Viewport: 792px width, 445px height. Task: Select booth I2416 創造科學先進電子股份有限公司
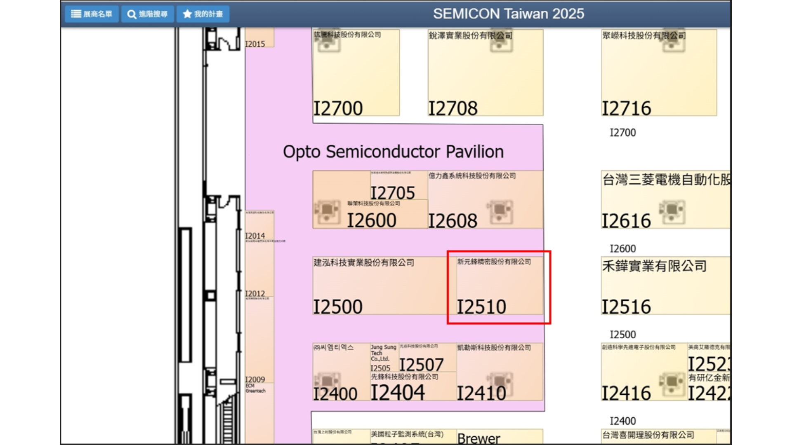click(x=644, y=372)
